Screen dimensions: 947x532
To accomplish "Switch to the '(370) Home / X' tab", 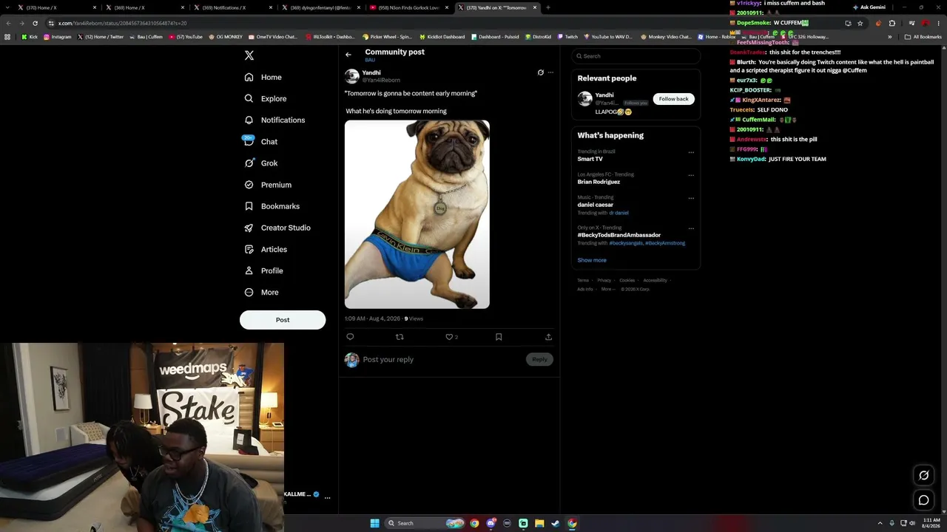I will (x=56, y=7).
